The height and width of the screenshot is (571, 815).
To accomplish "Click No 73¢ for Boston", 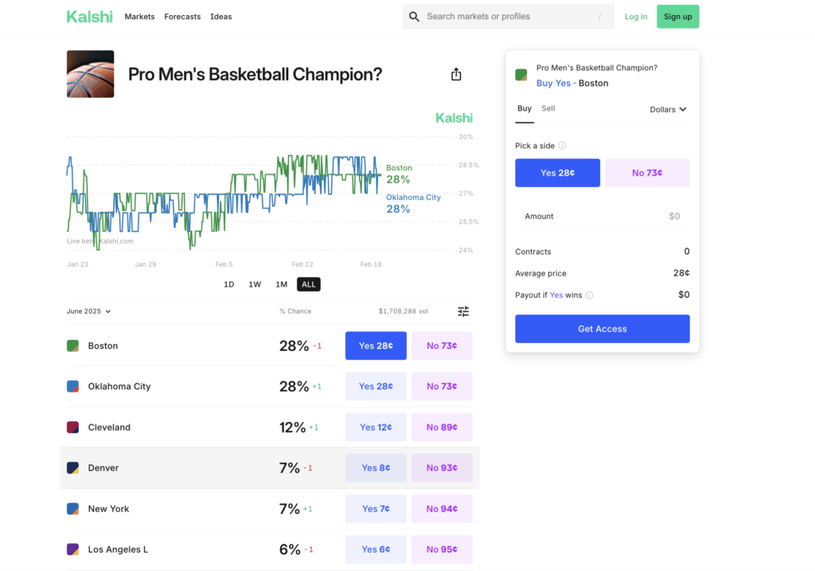I will 442,346.
